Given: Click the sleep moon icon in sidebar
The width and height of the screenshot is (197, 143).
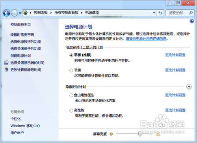Looking at the screenshot, I should pos(6,70).
